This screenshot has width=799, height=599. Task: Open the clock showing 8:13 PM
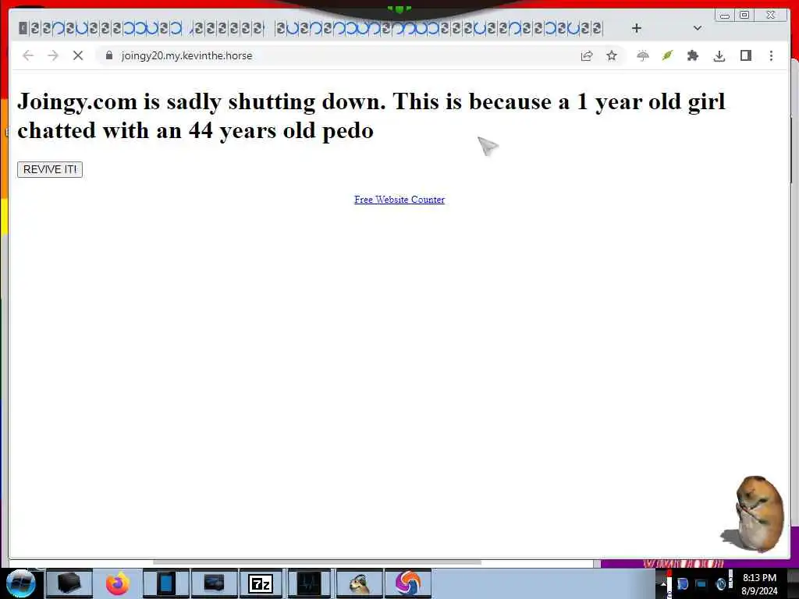coord(759,584)
